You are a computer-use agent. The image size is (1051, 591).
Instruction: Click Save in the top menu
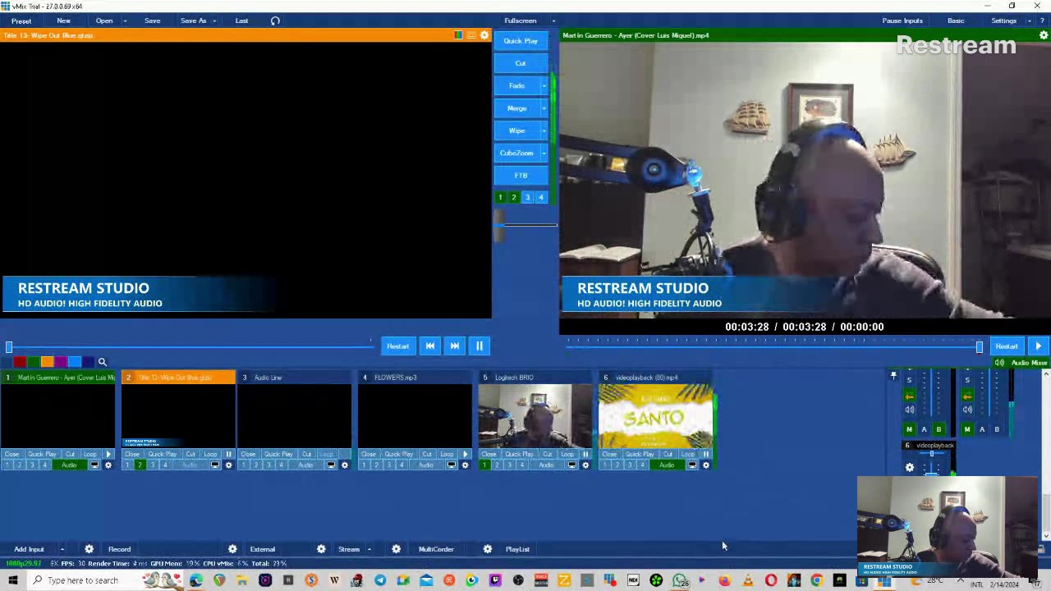coord(152,21)
